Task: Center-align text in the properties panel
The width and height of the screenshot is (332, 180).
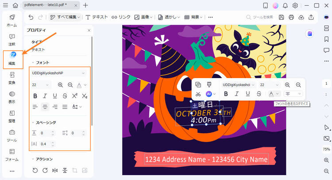Action: [x=45, y=107]
